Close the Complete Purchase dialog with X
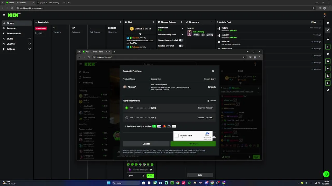332x186 pixels. (x=213, y=71)
